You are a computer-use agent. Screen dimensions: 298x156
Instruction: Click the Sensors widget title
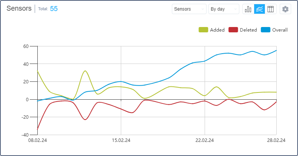19,9
